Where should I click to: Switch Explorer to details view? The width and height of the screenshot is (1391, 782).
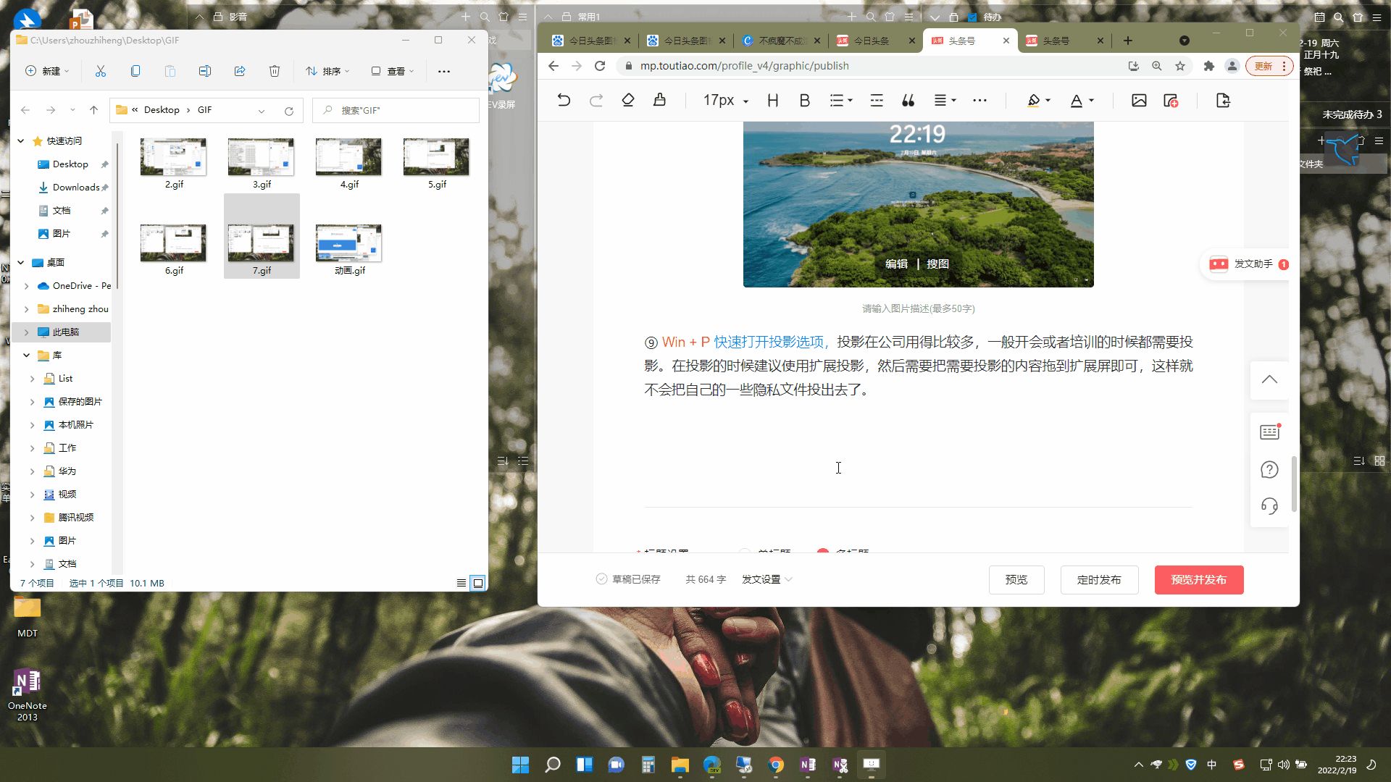pyautogui.click(x=461, y=583)
